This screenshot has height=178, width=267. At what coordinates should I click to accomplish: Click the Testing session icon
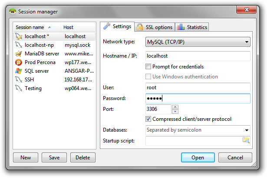[x=18, y=88]
